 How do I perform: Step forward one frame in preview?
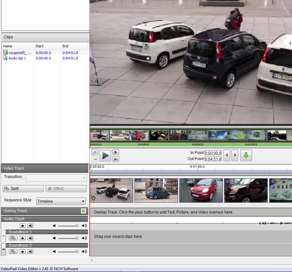116,152
